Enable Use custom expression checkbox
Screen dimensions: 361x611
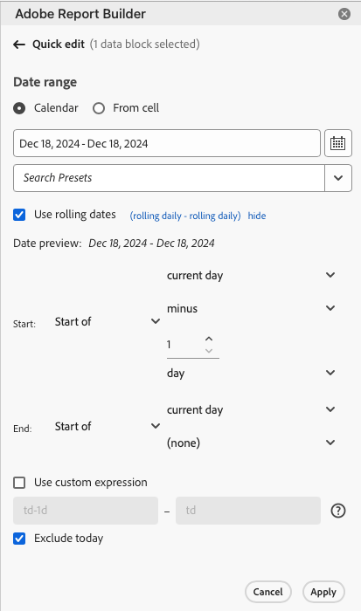pos(19,483)
